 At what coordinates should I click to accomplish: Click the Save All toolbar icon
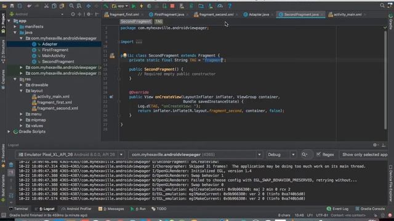click(x=12, y=6)
